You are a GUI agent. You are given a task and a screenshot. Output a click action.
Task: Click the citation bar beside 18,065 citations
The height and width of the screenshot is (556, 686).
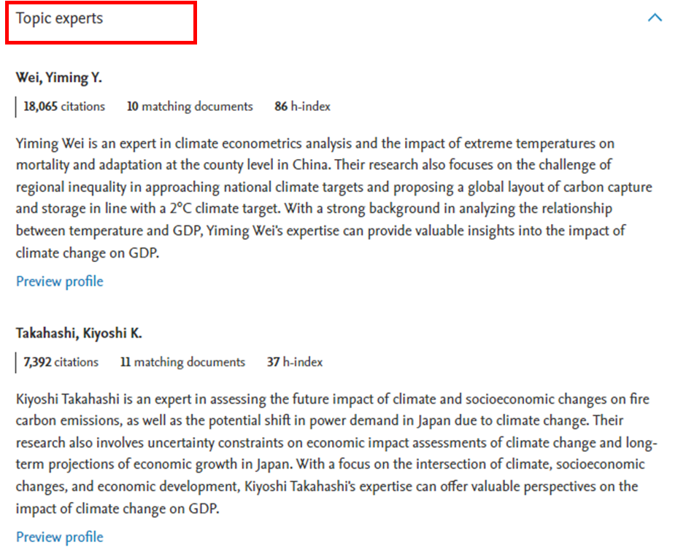click(x=15, y=106)
